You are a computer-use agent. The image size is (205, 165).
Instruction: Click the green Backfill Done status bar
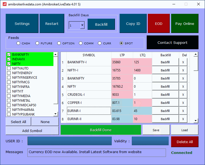tap(101, 130)
